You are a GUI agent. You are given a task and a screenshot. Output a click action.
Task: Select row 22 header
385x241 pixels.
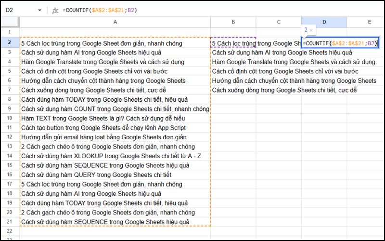(x=10, y=231)
